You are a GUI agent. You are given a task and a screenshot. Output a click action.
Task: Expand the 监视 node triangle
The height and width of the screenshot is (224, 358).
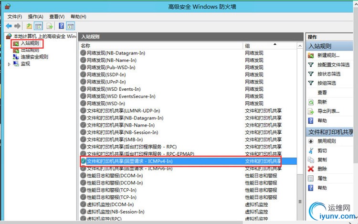[x=9, y=64]
